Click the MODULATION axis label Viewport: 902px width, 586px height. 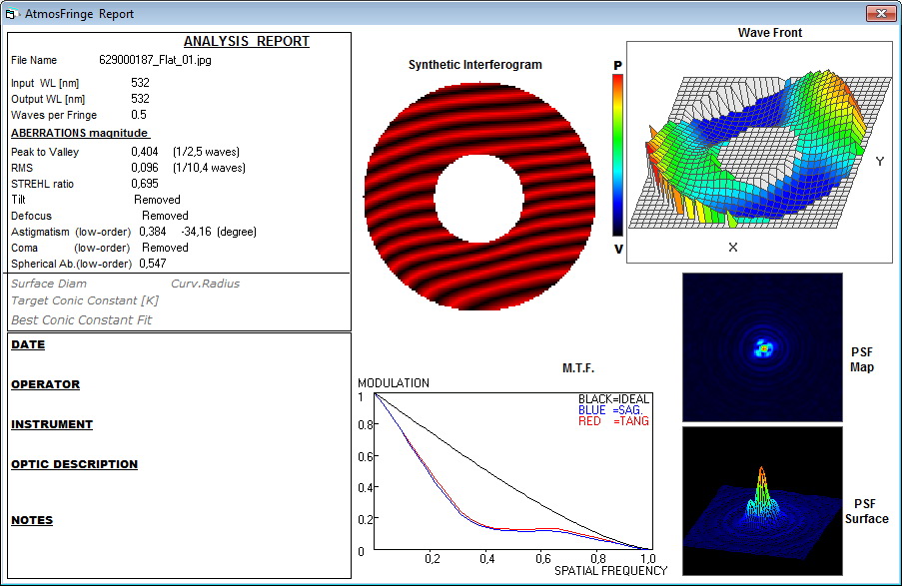point(394,383)
